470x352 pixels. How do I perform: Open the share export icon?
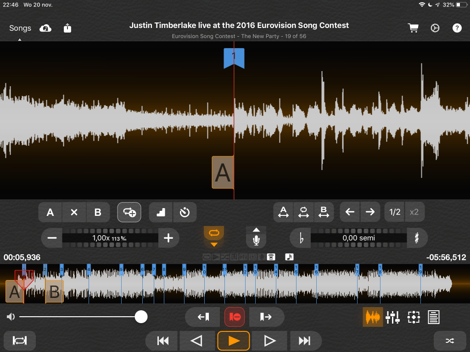pos(67,28)
